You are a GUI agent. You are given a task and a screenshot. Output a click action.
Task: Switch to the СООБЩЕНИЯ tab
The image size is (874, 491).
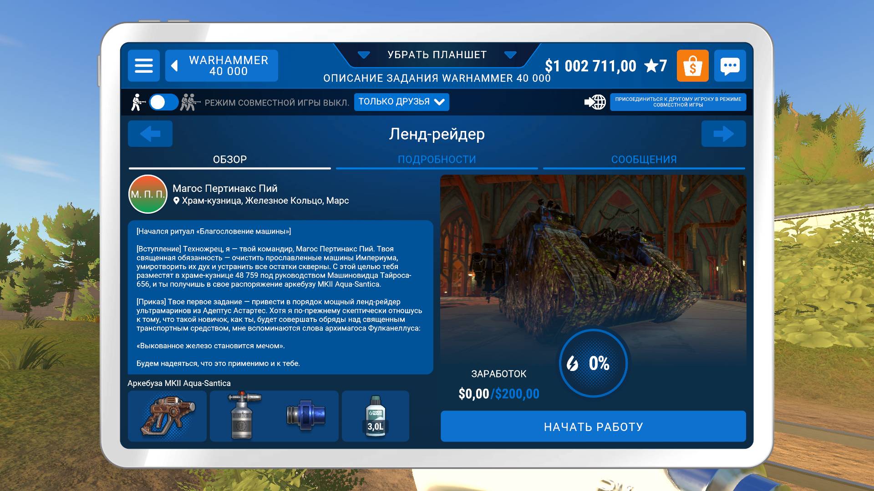644,160
